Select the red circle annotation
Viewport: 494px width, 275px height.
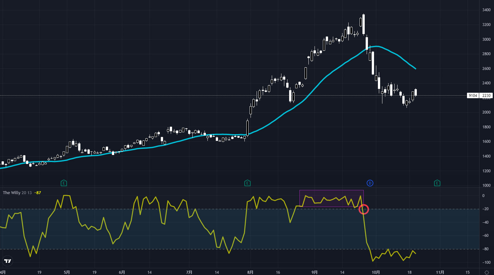[363, 209]
